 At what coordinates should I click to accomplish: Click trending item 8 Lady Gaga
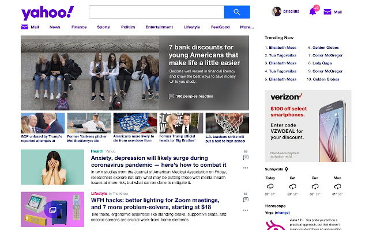click(322, 63)
